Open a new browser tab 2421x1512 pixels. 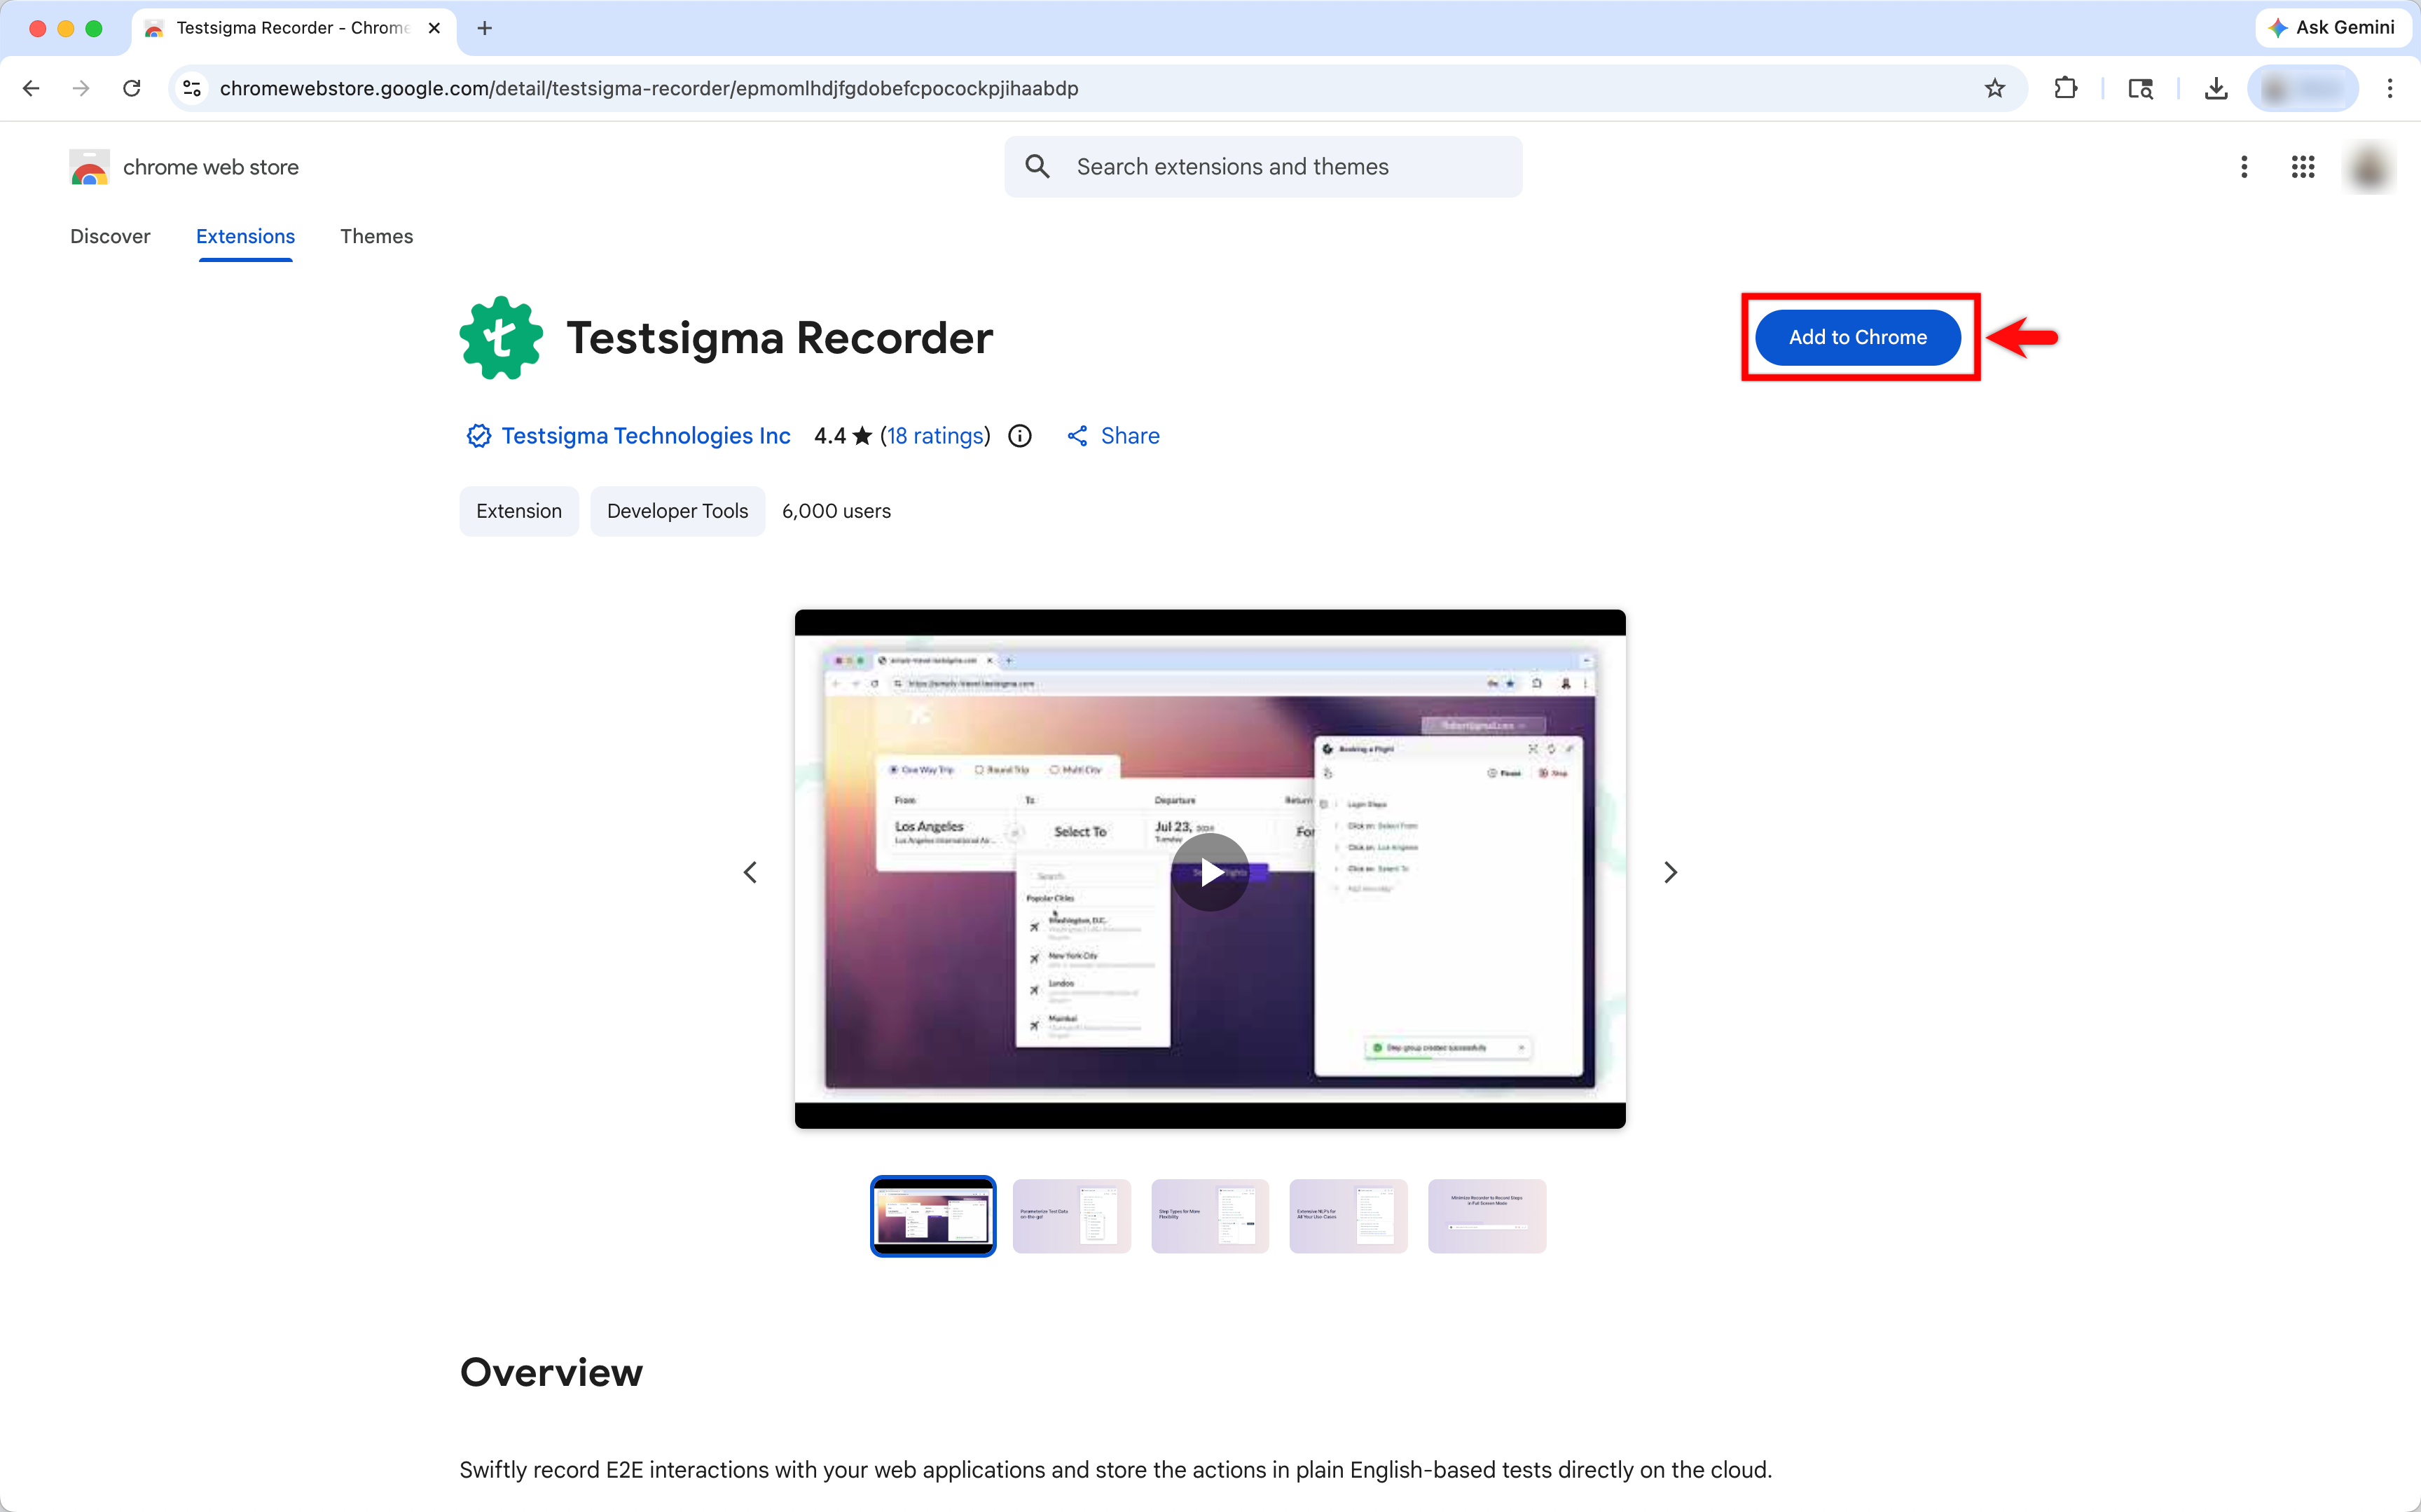click(485, 28)
